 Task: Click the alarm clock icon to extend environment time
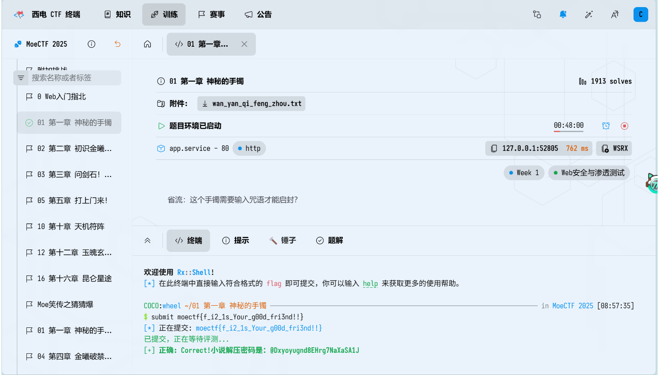pyautogui.click(x=606, y=126)
